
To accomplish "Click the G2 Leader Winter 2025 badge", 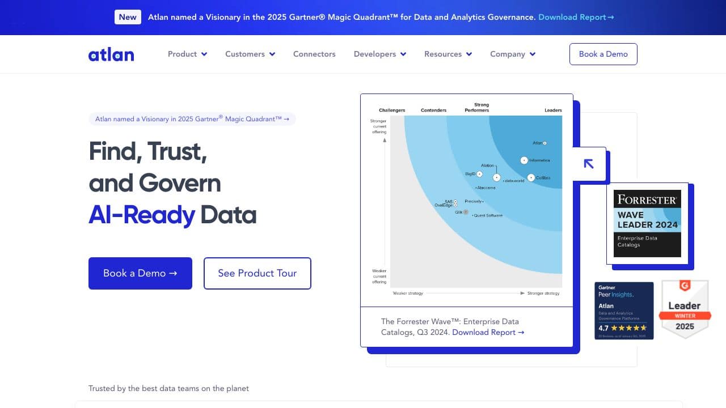I will point(685,309).
